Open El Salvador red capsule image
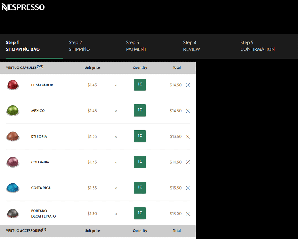Viewport: 298px width, 239px height. coord(13,85)
